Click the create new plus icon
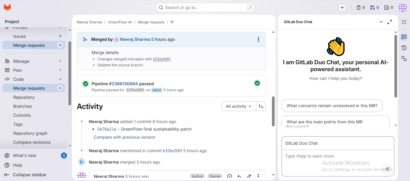 (342, 8)
